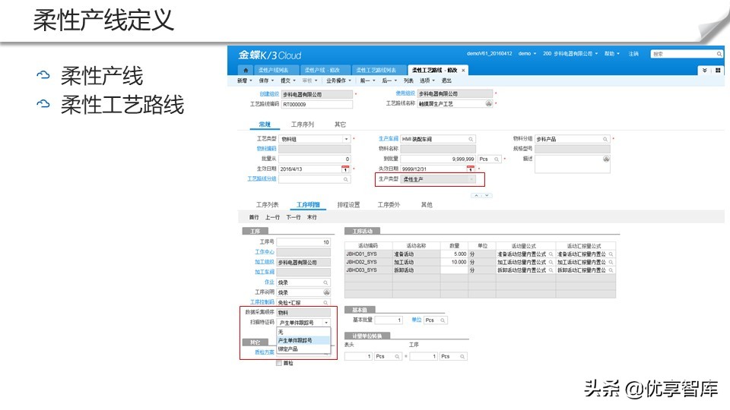This screenshot has height=410, width=730.
Task: Open multilingual editor for 工艺路线名称 field
Action: [x=488, y=103]
